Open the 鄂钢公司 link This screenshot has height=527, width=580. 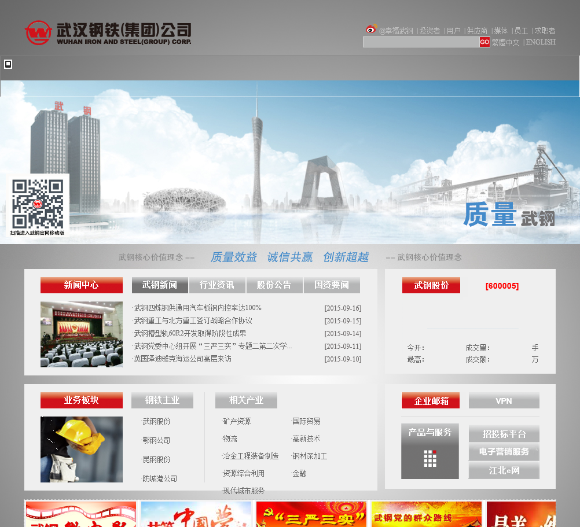156,441
